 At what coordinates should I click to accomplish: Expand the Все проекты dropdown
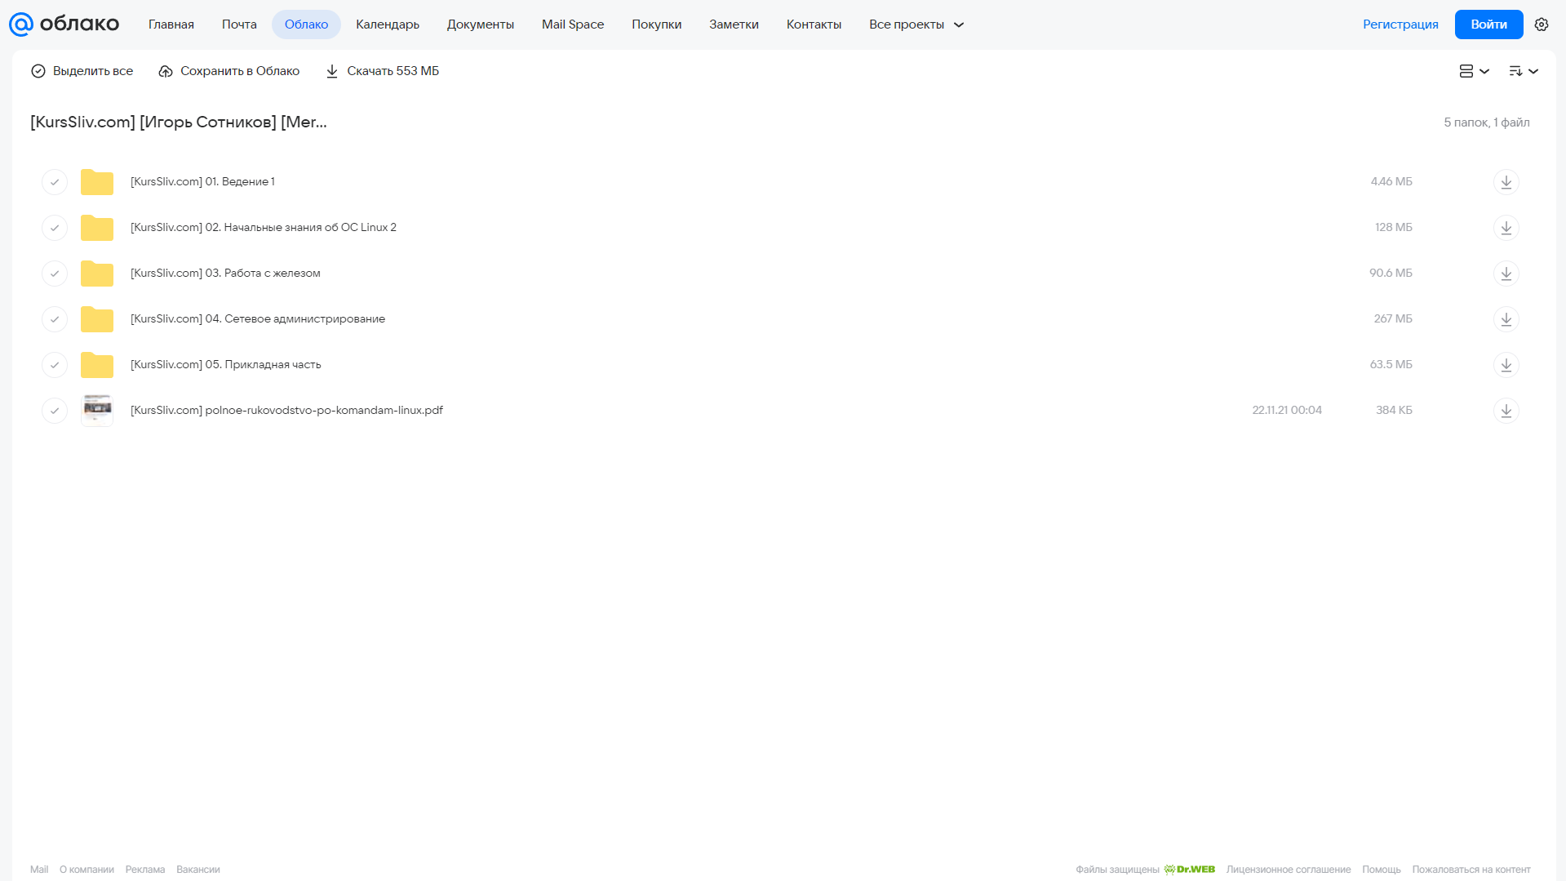(916, 24)
